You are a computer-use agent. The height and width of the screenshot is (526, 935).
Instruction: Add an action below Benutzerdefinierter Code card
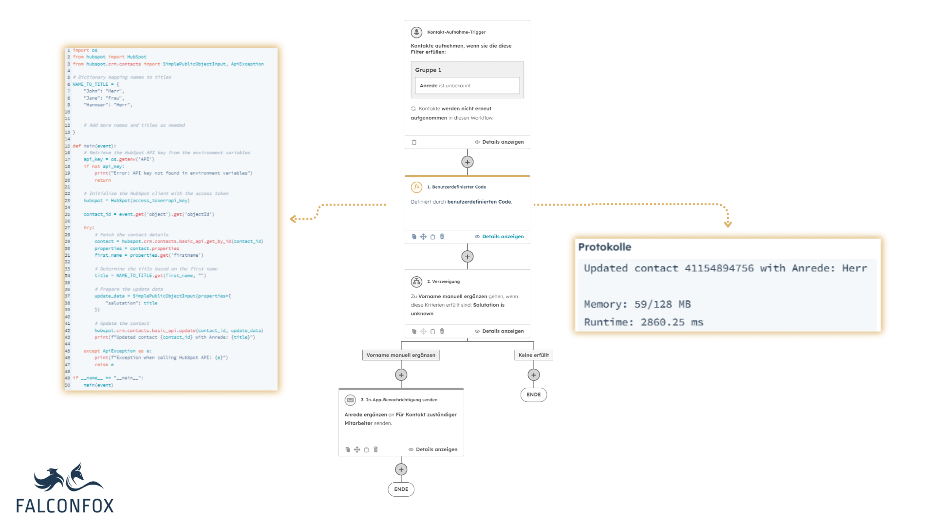tap(467, 257)
